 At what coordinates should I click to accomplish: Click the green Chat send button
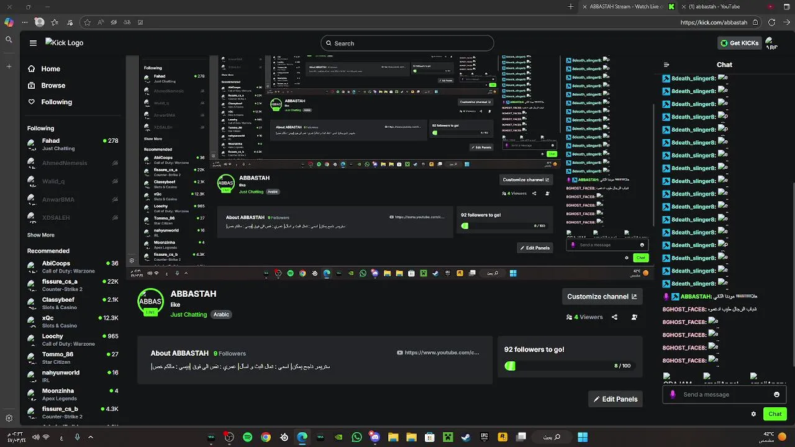click(x=775, y=414)
